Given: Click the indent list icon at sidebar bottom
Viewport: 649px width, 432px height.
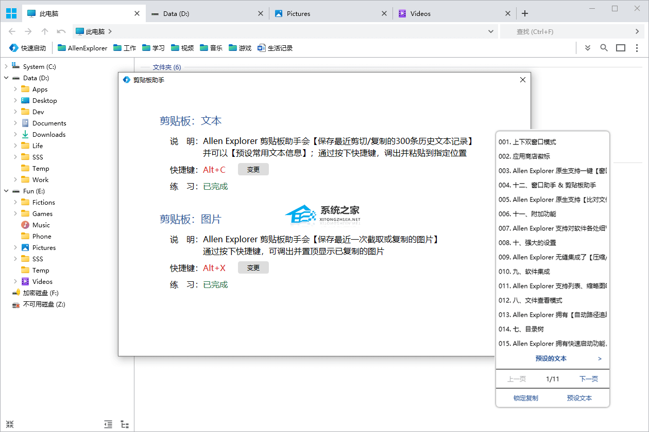Looking at the screenshot, I should tap(108, 424).
